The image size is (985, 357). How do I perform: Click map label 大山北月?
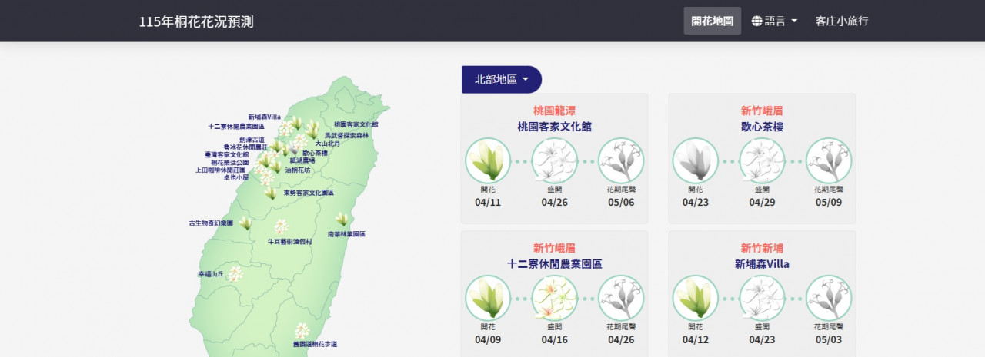(x=328, y=144)
